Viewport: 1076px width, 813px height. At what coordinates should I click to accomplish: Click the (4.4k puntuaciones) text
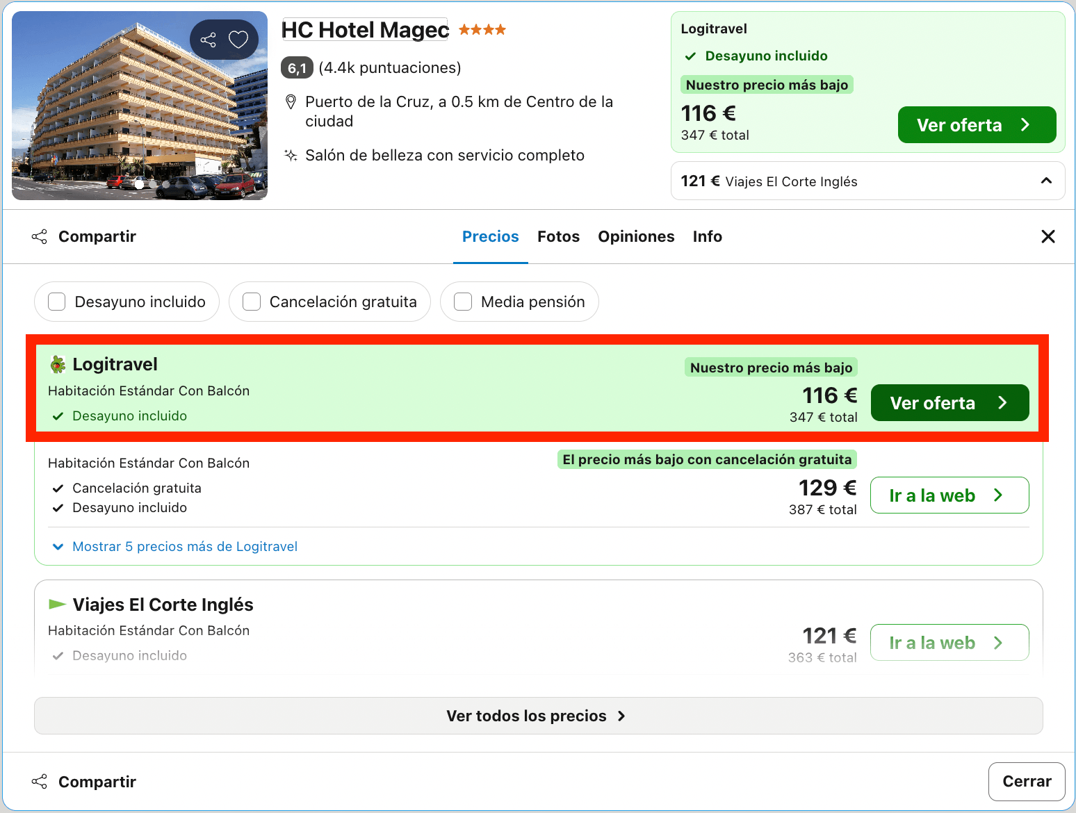(x=390, y=67)
